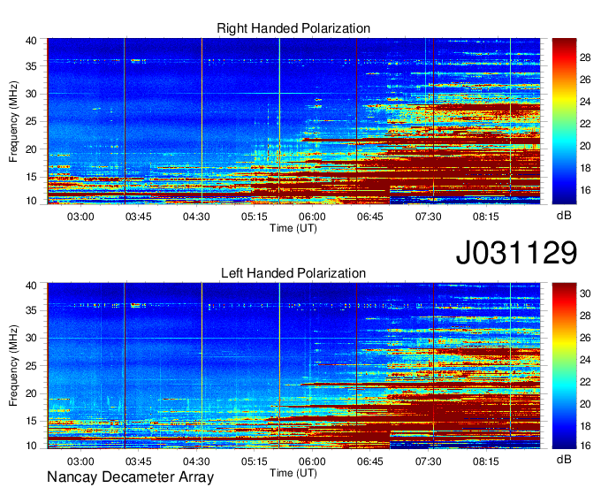This screenshot has height=488, width=601.
Task: Click the 03:00 time tick of Left Handed plot
Action: [80, 461]
